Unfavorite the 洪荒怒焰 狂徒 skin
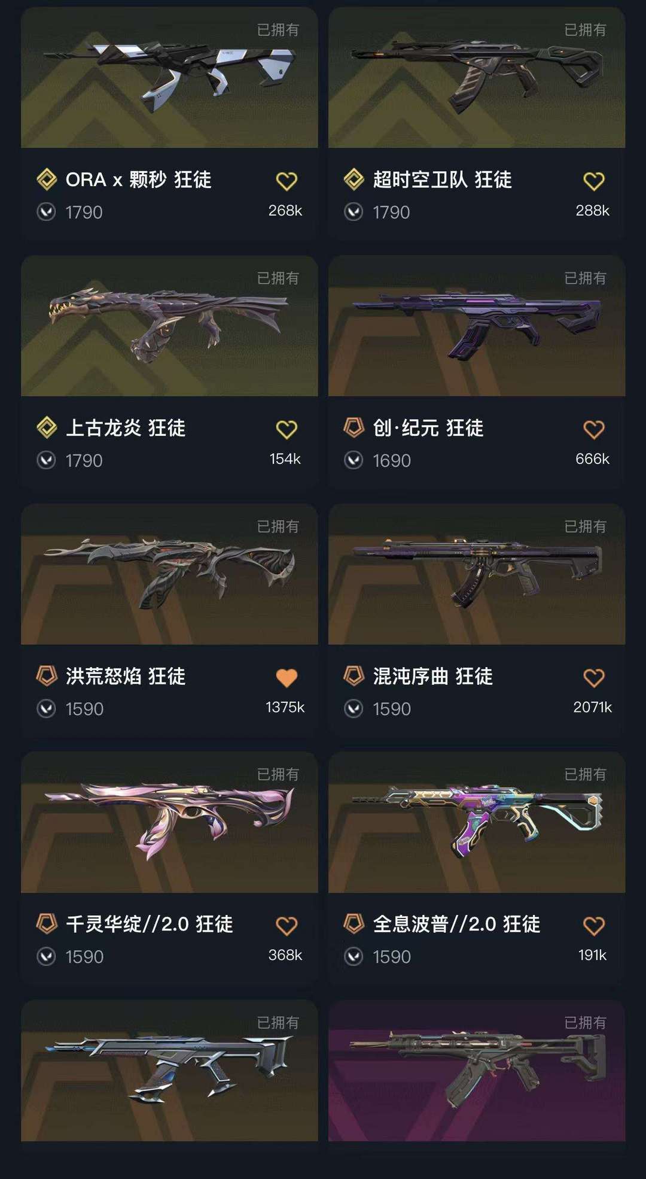Image resolution: width=646 pixels, height=1179 pixels. pyautogui.click(x=287, y=678)
